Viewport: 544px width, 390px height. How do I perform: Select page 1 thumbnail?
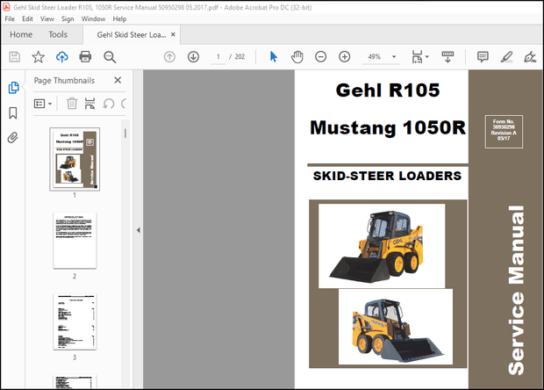pos(75,159)
